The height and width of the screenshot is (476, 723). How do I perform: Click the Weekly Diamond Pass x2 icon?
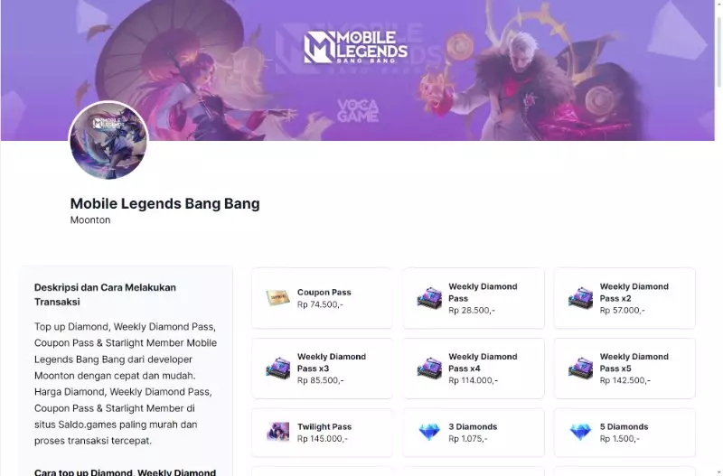point(580,298)
